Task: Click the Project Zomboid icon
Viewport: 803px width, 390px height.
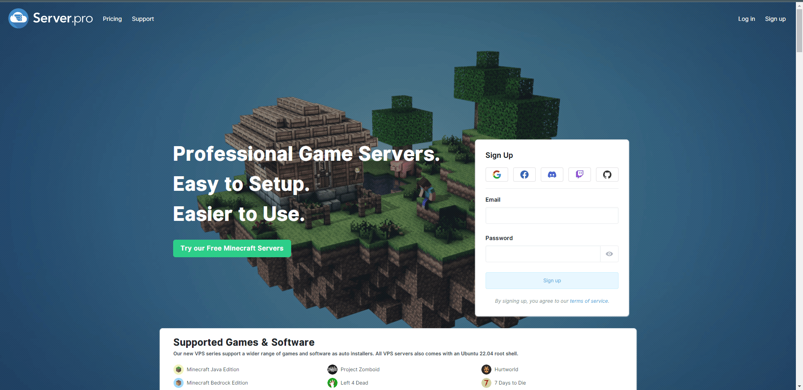Action: tap(332, 370)
